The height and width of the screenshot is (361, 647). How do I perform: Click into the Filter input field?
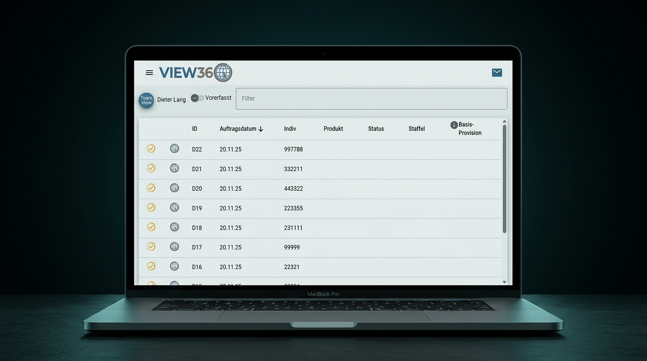click(371, 99)
